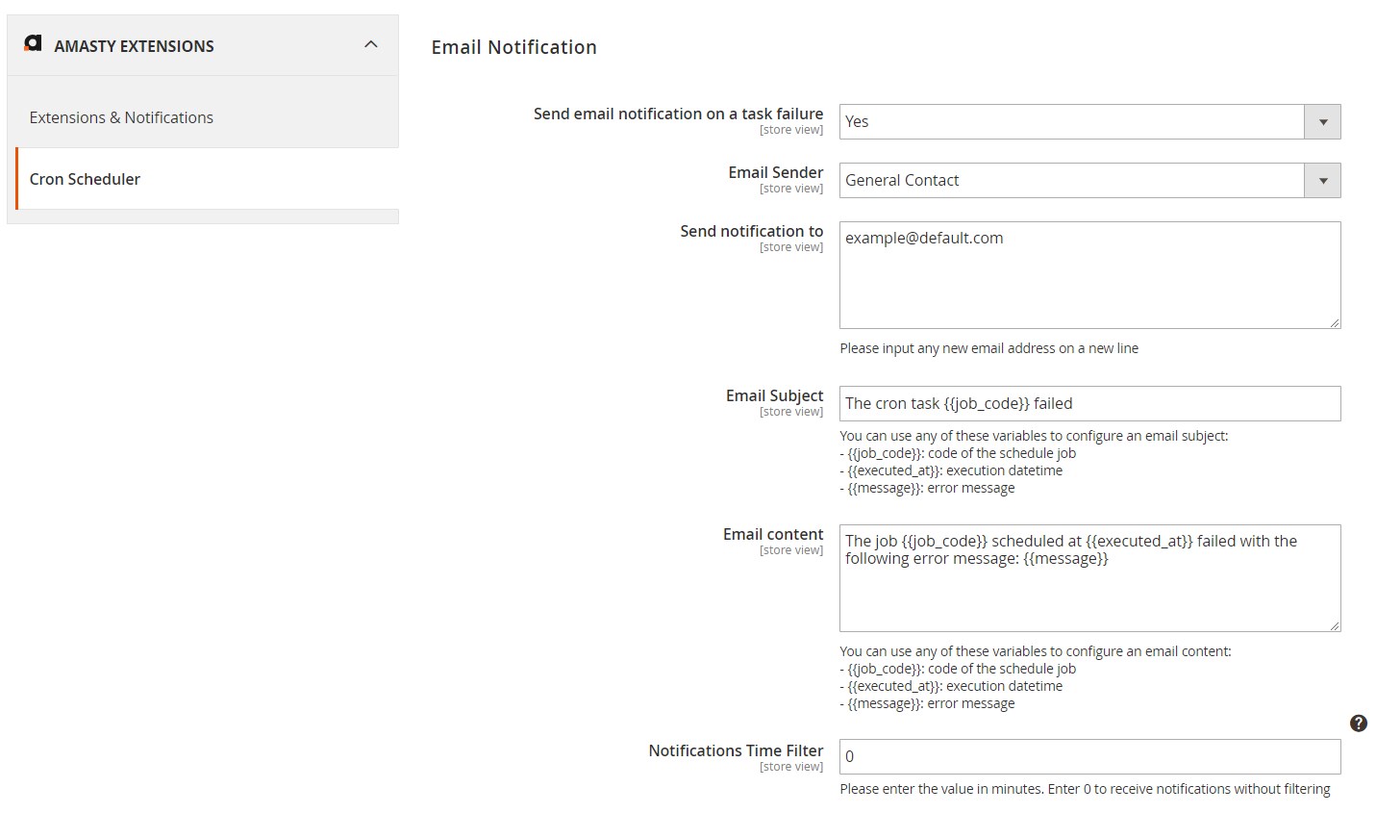The height and width of the screenshot is (813, 1376).
Task: Click the AMASTY EXTENSIONS header title
Action: point(134,46)
